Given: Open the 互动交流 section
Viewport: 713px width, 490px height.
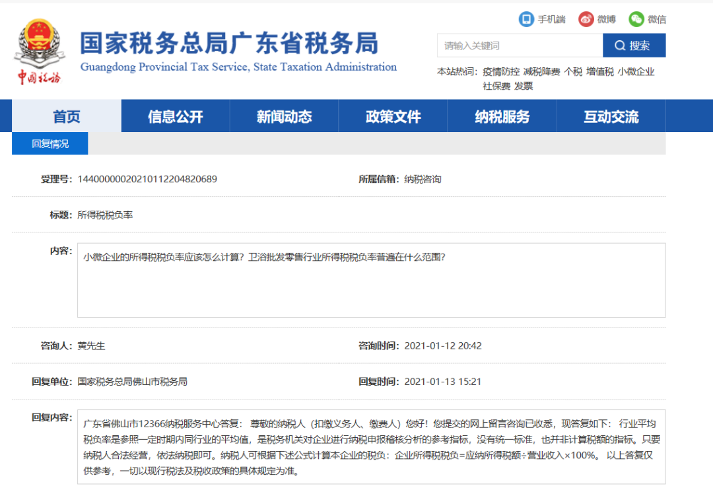Looking at the screenshot, I should pos(611,116).
